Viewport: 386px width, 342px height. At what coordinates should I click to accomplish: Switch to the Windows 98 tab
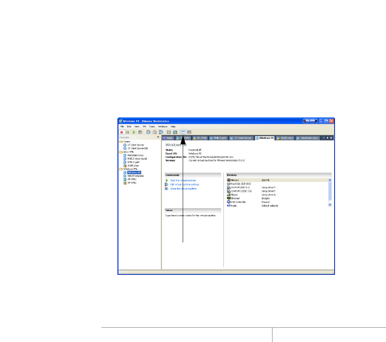click(x=265, y=138)
